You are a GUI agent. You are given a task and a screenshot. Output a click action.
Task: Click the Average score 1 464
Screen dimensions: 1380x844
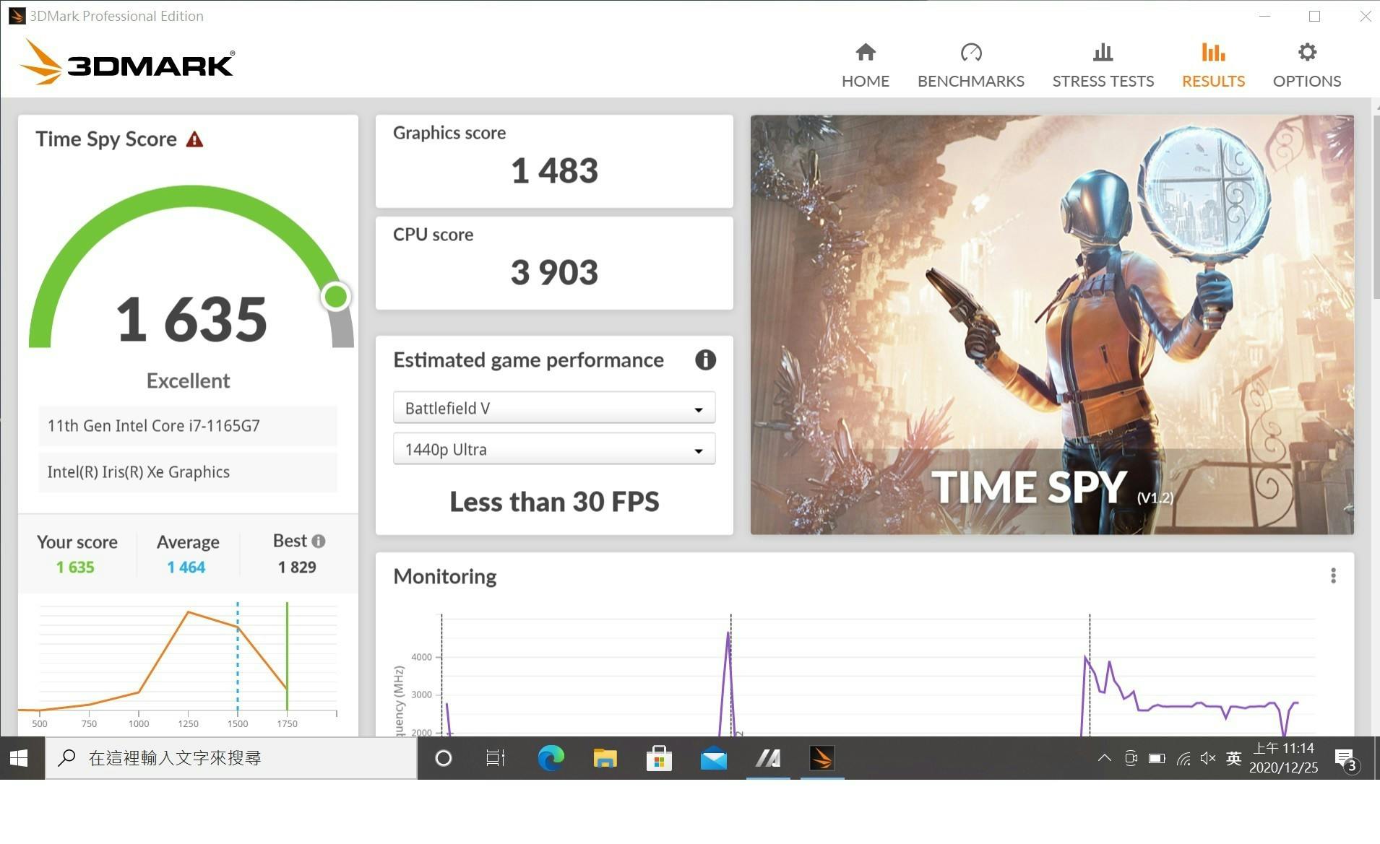click(186, 567)
